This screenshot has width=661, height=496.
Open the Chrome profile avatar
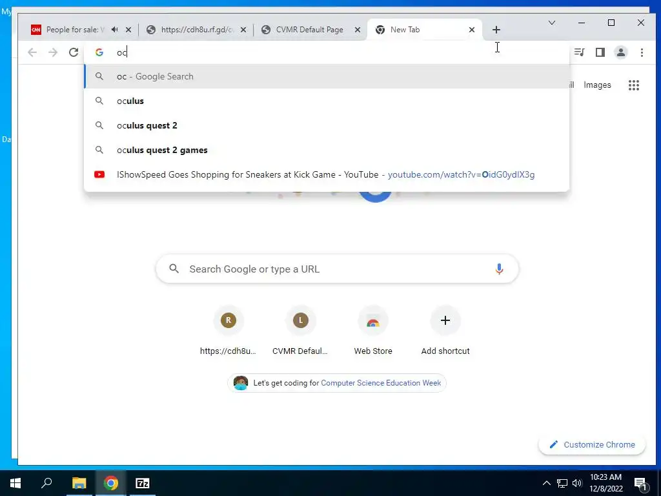coord(620,52)
